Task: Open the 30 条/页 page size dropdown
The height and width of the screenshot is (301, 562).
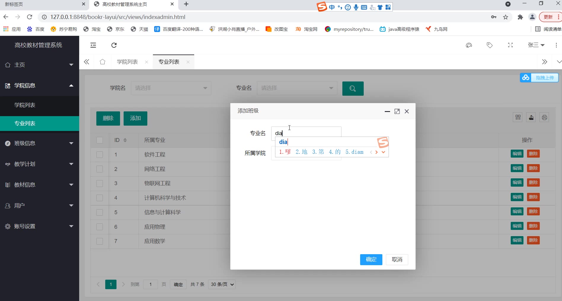Action: tap(222, 284)
